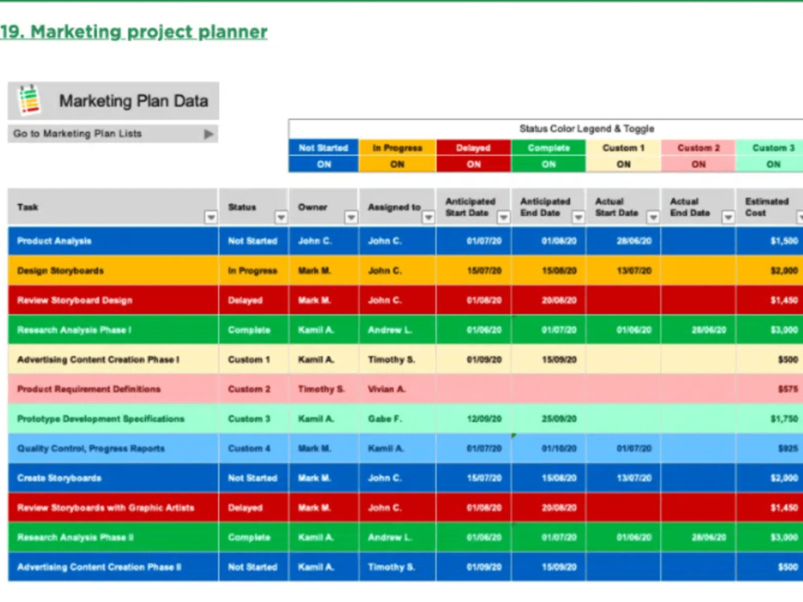Click the '25/09/20' anticipated end date
Image resolution: width=803 pixels, height=602 pixels.
coord(548,419)
